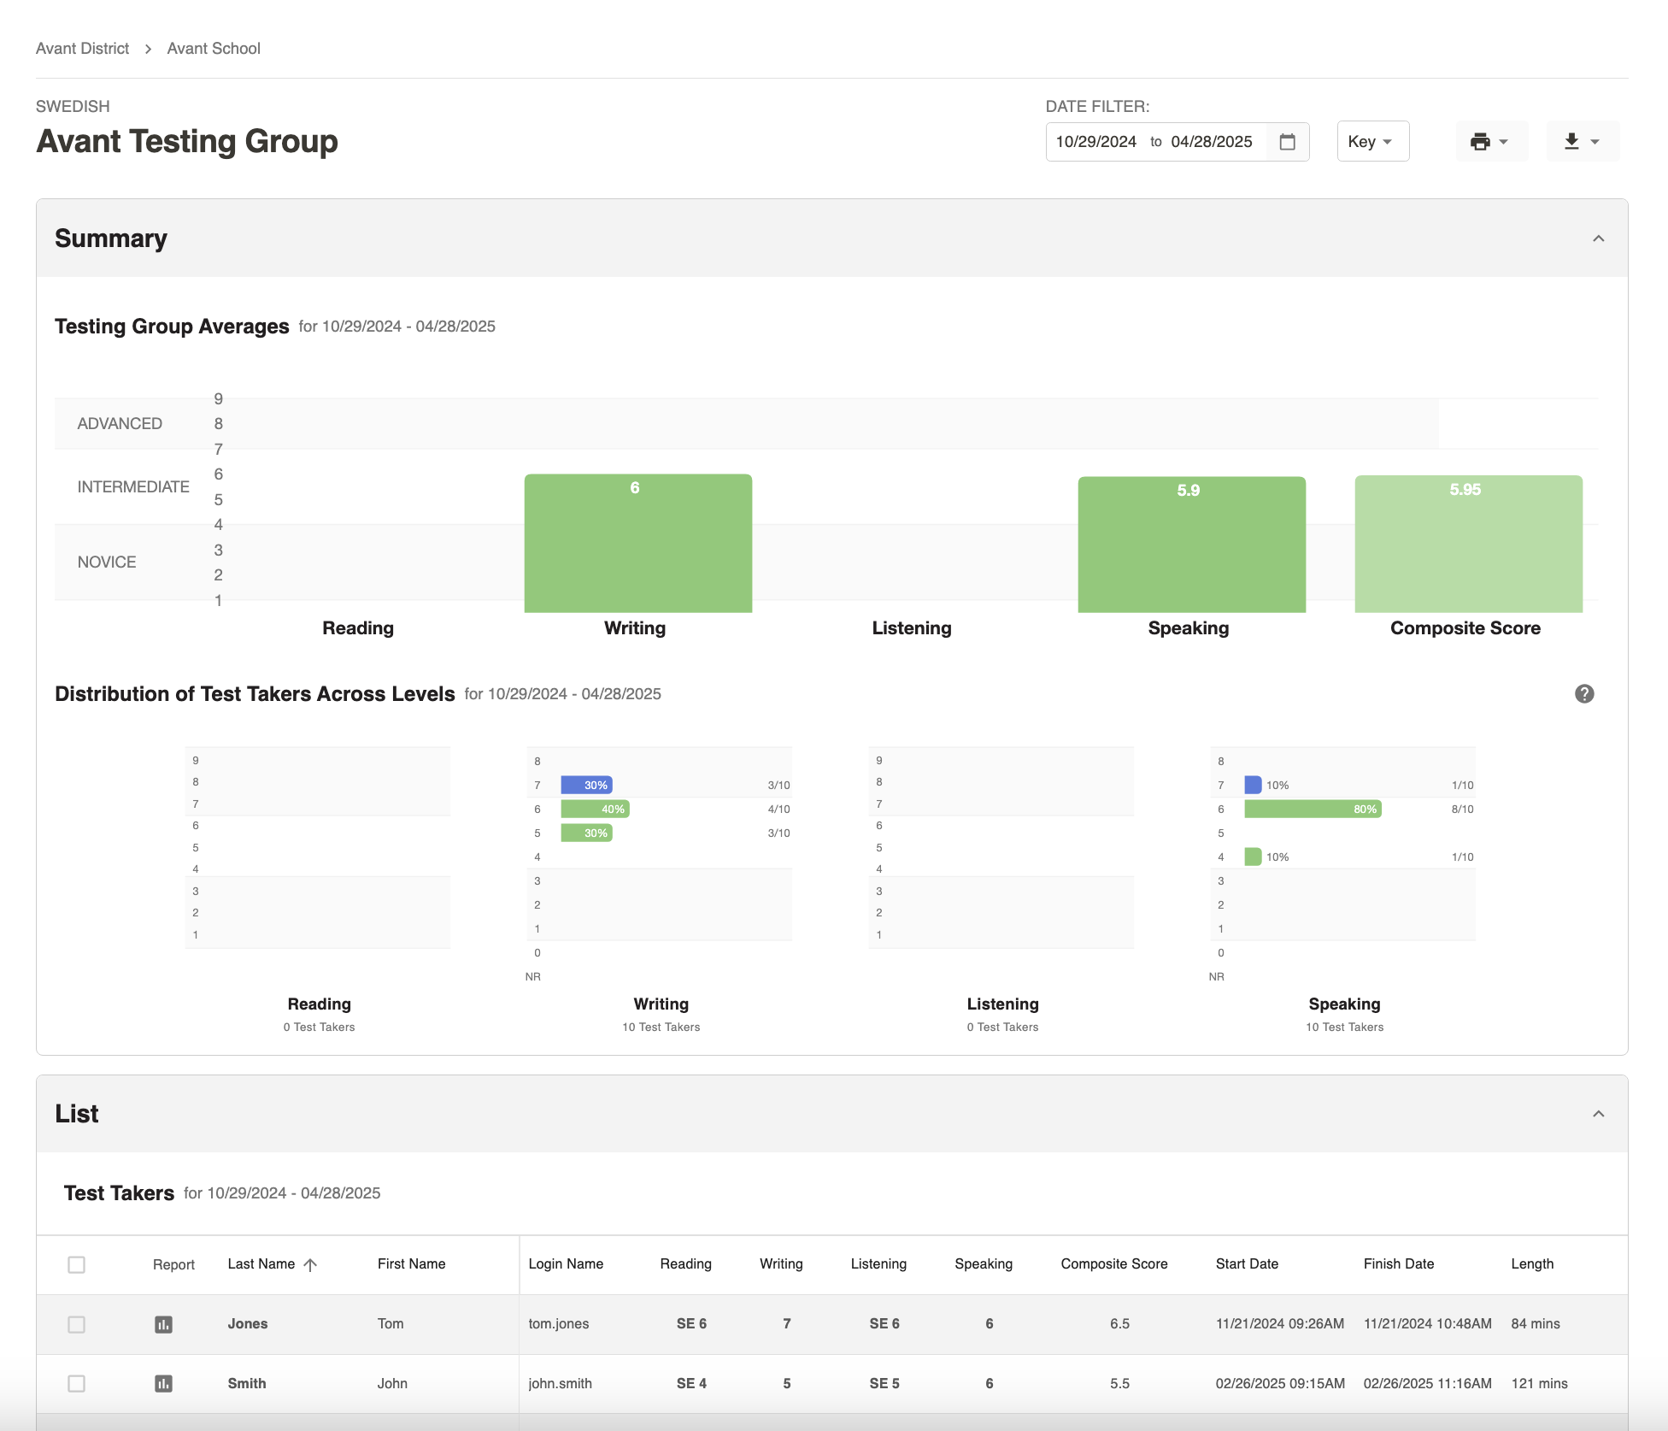Viewport: 1668px width, 1431px height.
Task: Click the Writing 4/10 count label
Action: point(778,810)
